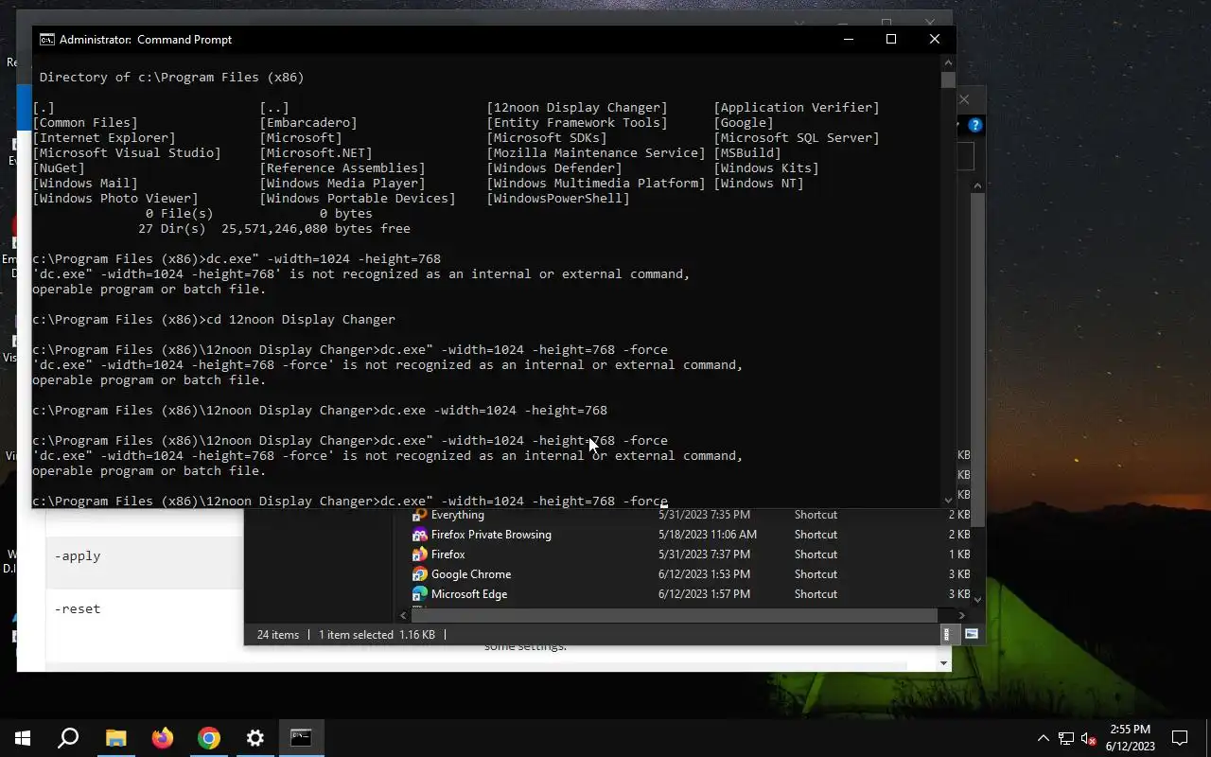Image resolution: width=1211 pixels, height=757 pixels.
Task: Click the Google Chrome date 6/12/2023 1:53 PM
Action: [x=704, y=574]
